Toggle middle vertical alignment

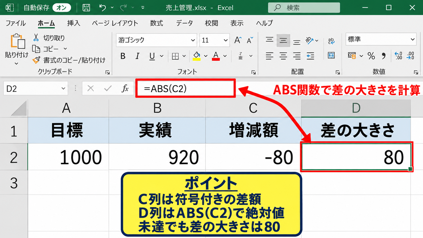tap(283, 40)
